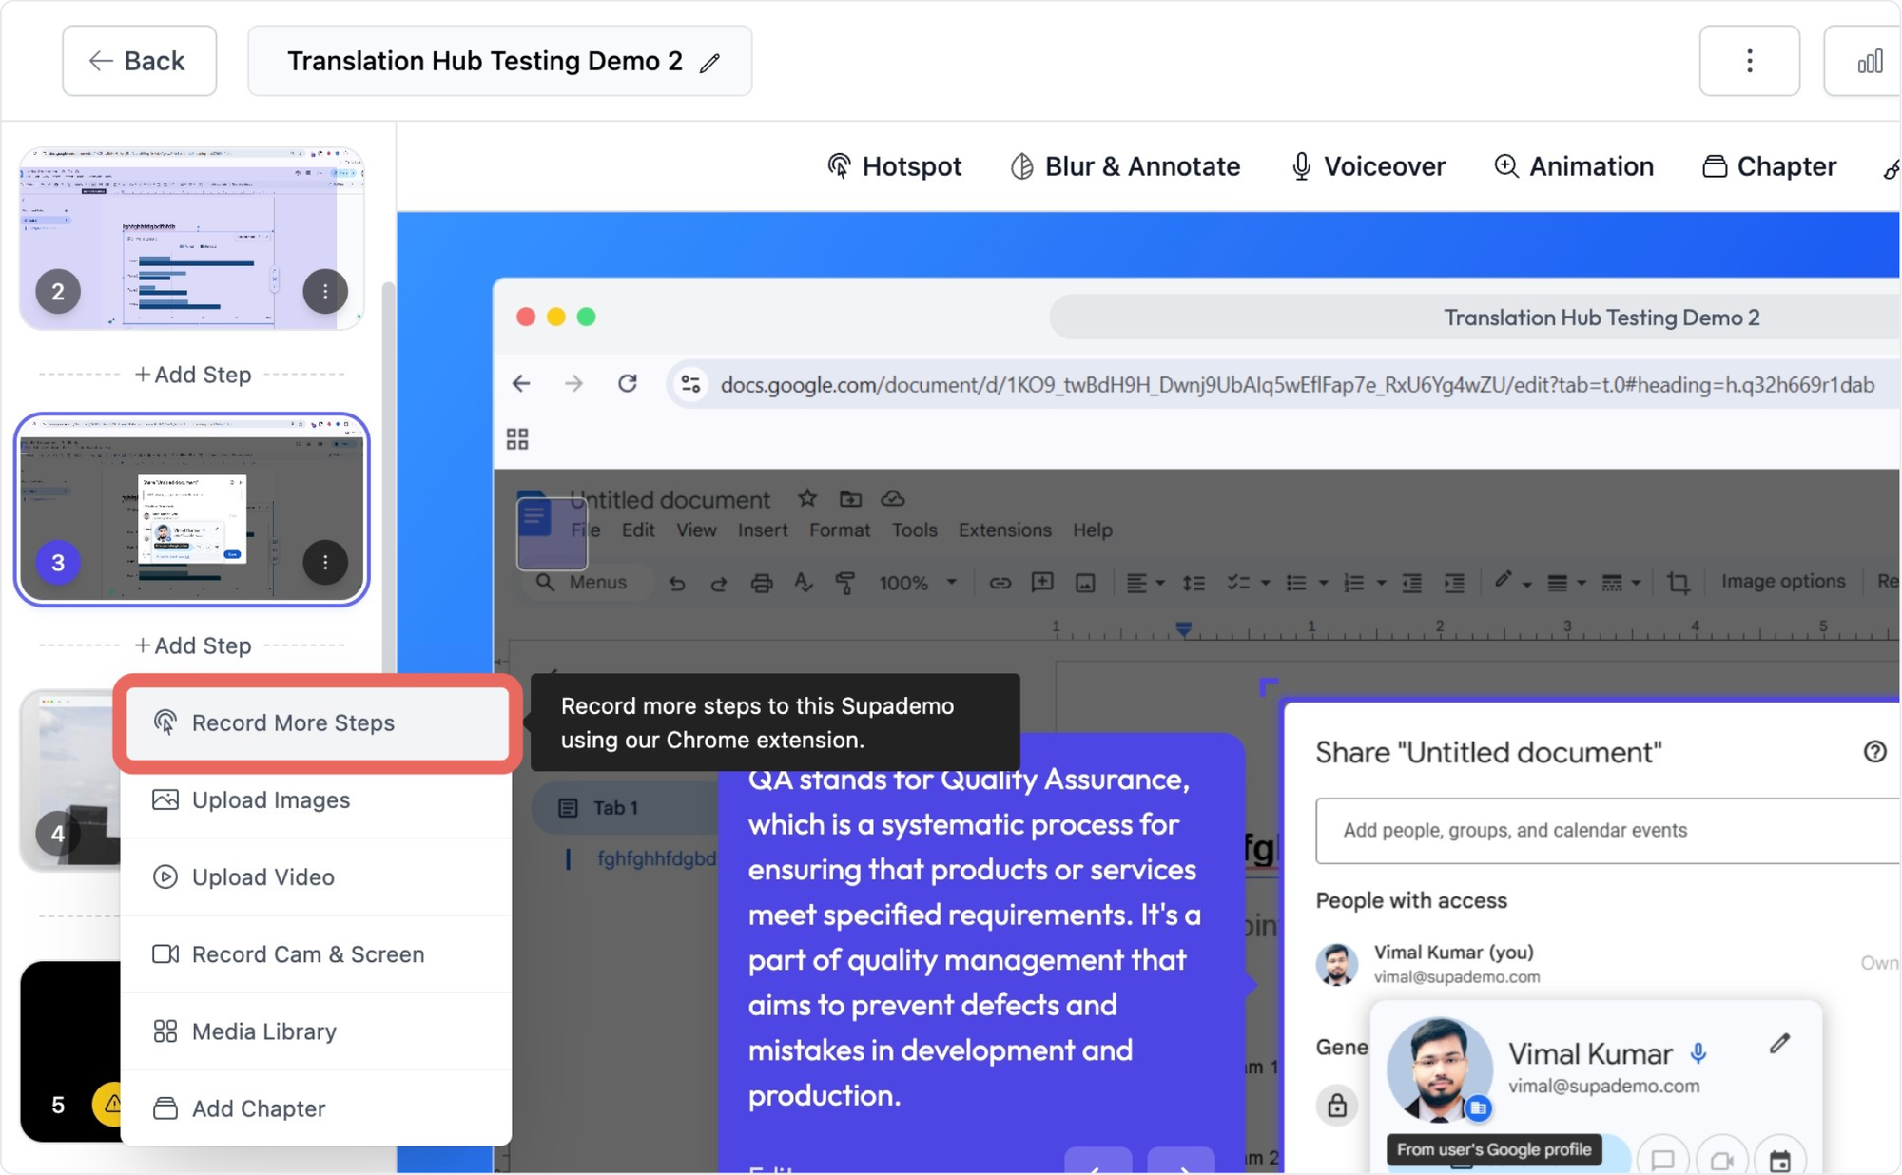Click Add people, groups, calendar events field
1902x1175 pixels.
click(1607, 831)
